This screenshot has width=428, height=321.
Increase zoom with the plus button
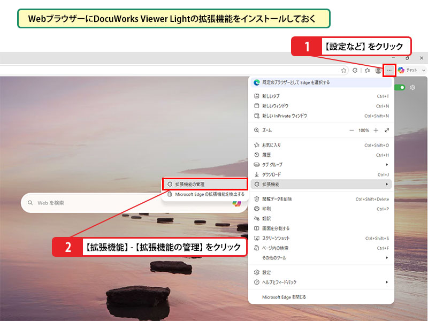tap(376, 131)
